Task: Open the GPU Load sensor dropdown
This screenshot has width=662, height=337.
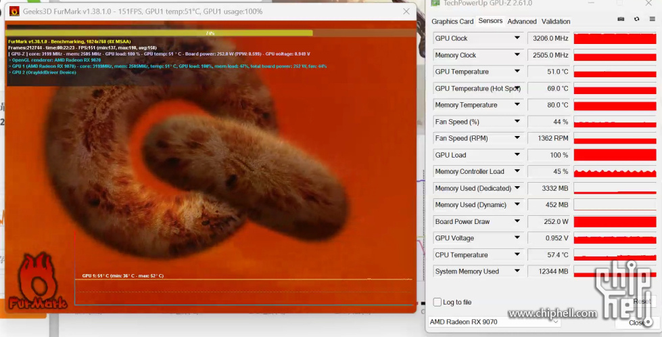Action: (517, 155)
